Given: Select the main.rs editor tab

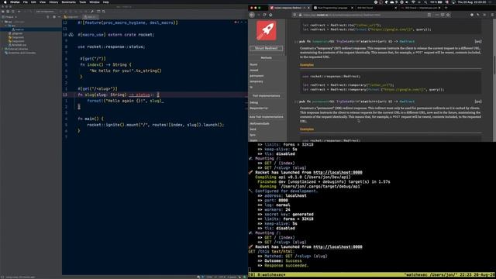Looking at the screenshot, I should click(x=91, y=17).
